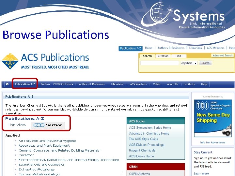The image size is (235, 176).
Task: Expand the Books dropdown menu
Action: point(45,84)
